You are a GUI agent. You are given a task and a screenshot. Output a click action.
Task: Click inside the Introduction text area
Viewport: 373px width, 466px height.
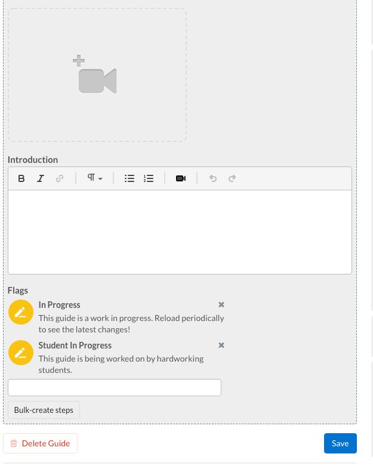[180, 232]
